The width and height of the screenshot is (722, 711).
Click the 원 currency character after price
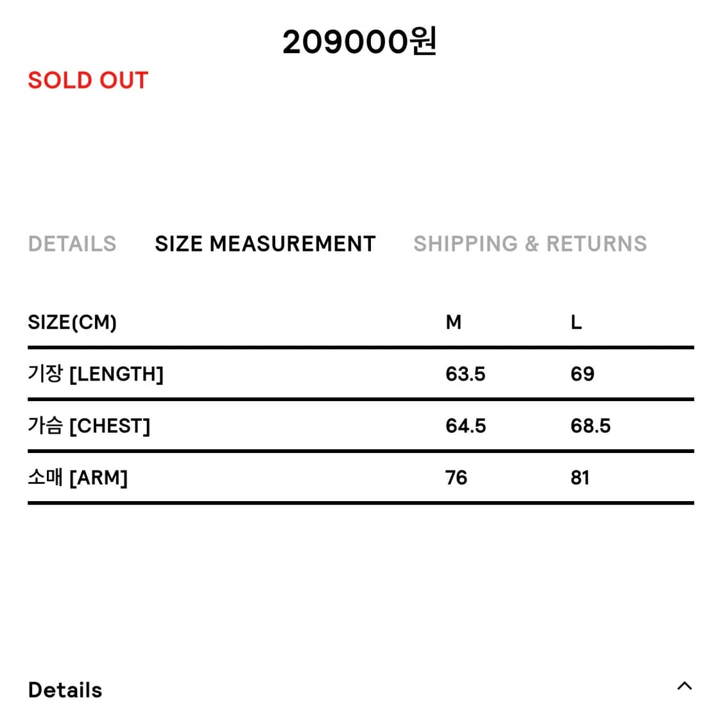tap(424, 42)
